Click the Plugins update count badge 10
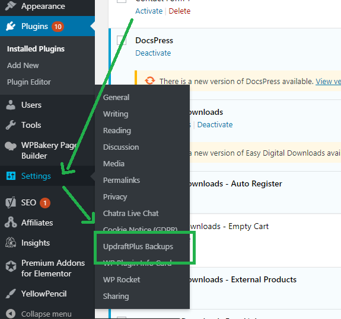The image size is (341, 319). pos(58,27)
